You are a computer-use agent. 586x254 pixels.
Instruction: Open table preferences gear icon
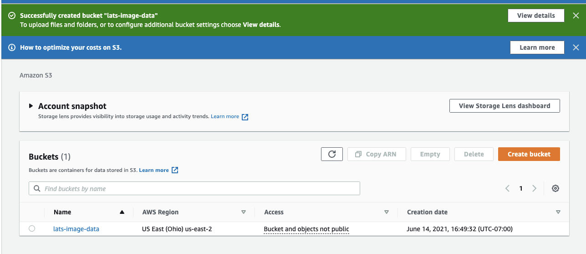click(x=555, y=188)
